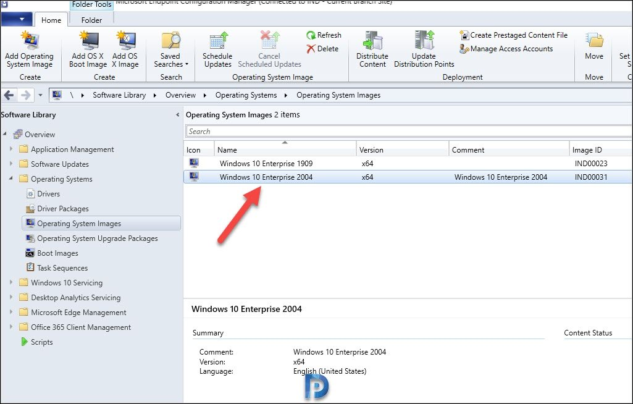This screenshot has width=633, height=404.
Task: Sort by the Name column header
Action: (285, 149)
